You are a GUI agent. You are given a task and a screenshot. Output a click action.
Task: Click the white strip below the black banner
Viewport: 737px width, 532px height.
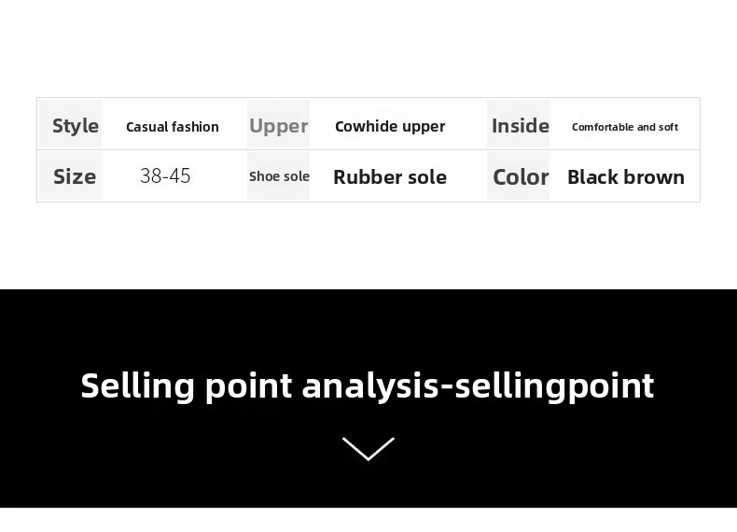pos(368,520)
